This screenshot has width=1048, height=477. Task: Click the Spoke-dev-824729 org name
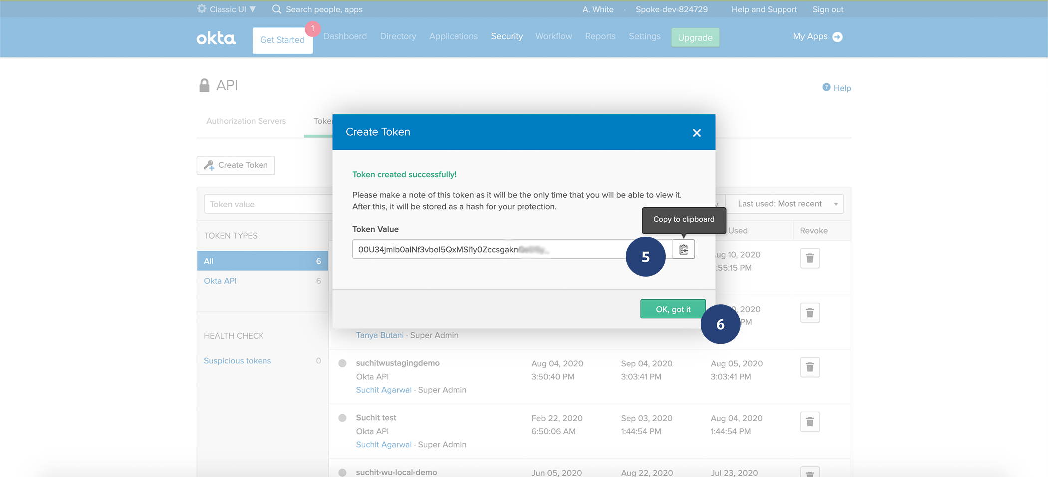671,9
